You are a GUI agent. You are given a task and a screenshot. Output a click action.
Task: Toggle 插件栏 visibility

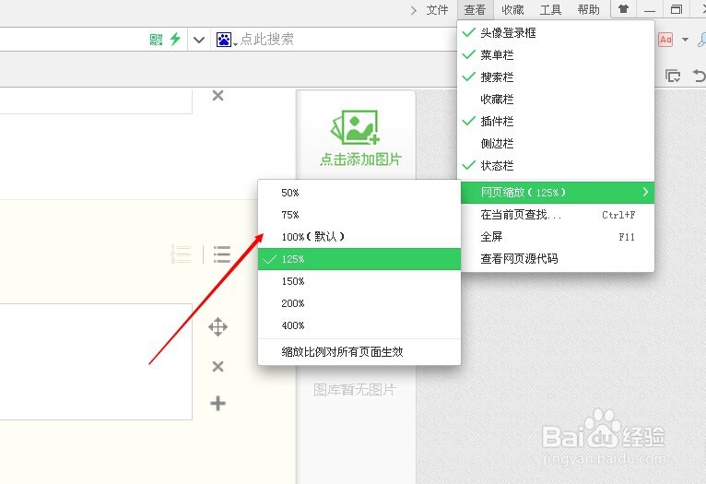(556, 121)
